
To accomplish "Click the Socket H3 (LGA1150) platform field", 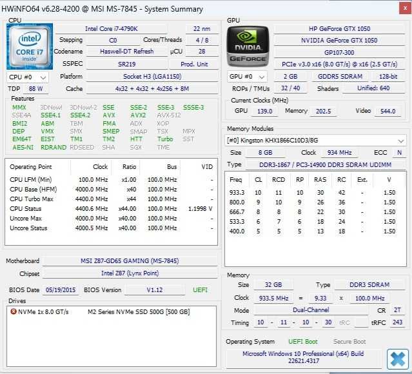I will [x=152, y=77].
